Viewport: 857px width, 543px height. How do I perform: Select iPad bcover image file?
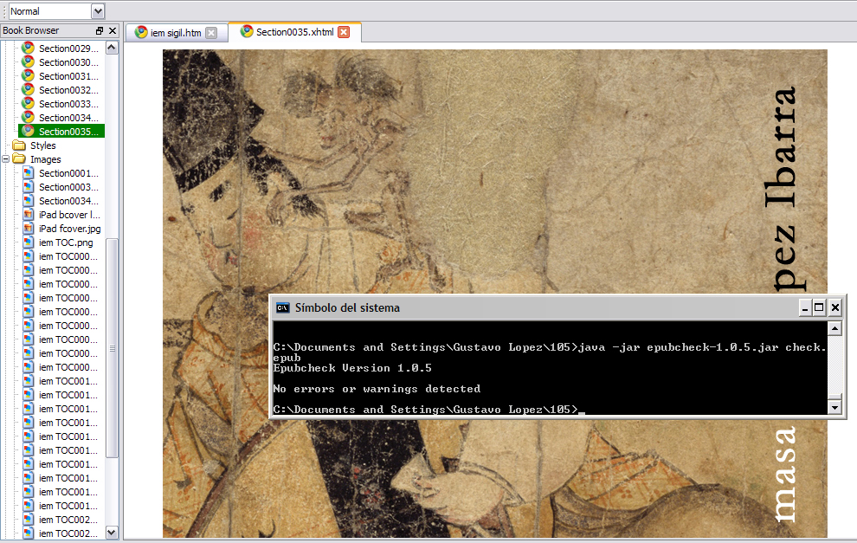tap(69, 215)
